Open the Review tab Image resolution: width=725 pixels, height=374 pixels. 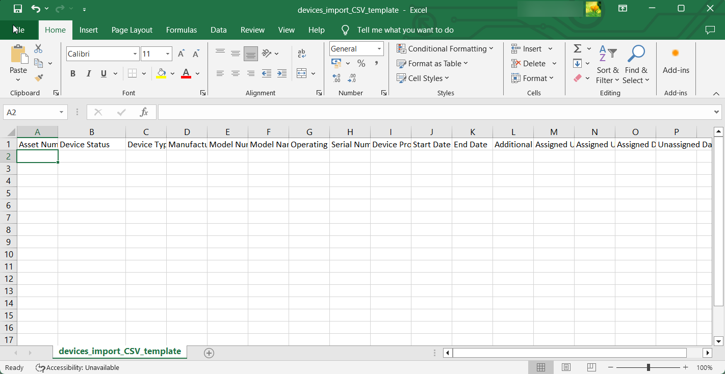[x=253, y=30]
